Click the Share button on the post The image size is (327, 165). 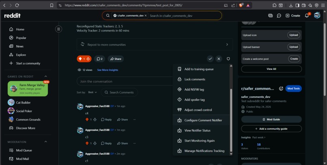[116, 59]
